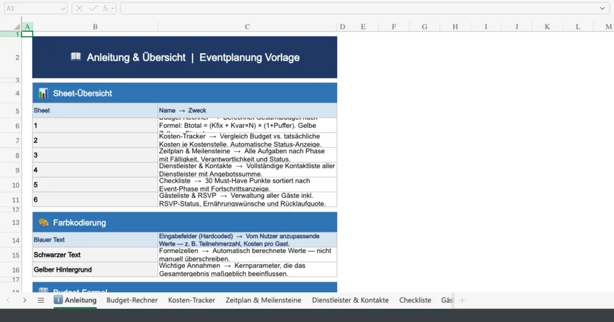Click the title cell 'Anleitung & Übersicht'
Screen dimensions: 614x322
click(x=184, y=57)
